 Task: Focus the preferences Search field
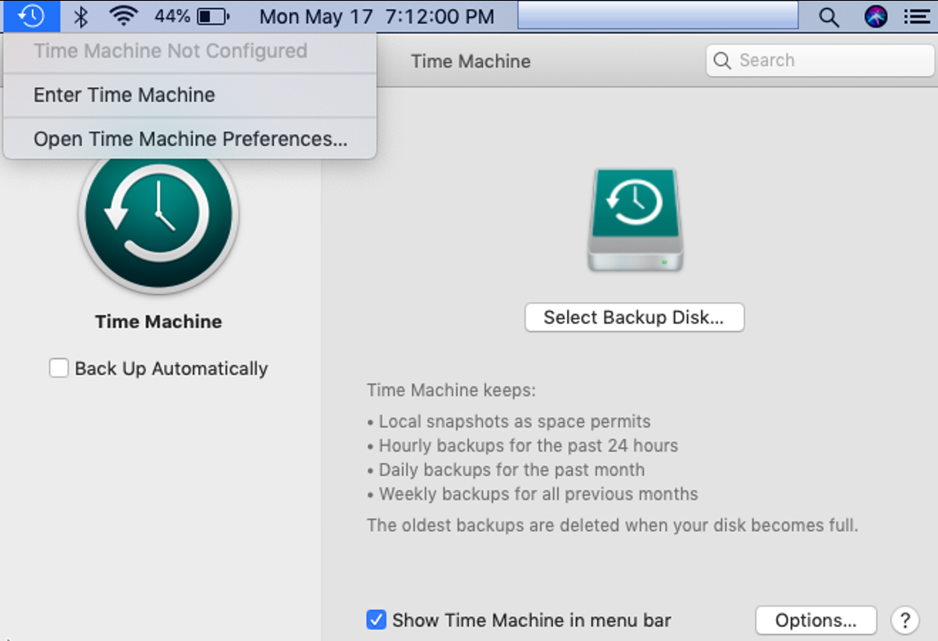point(820,60)
